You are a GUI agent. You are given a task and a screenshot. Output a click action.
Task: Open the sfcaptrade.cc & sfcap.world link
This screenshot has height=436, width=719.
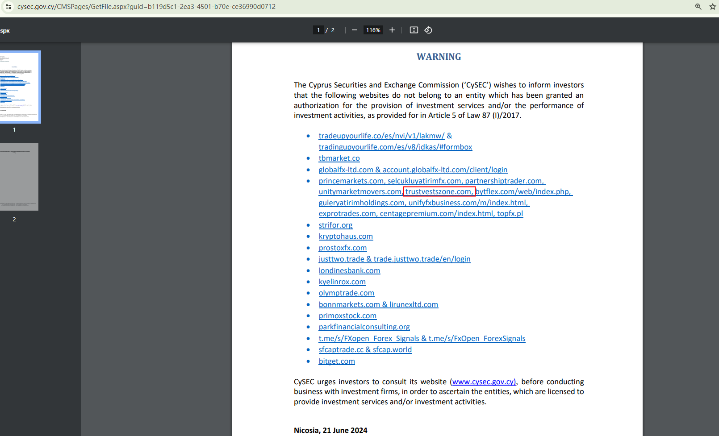click(365, 349)
